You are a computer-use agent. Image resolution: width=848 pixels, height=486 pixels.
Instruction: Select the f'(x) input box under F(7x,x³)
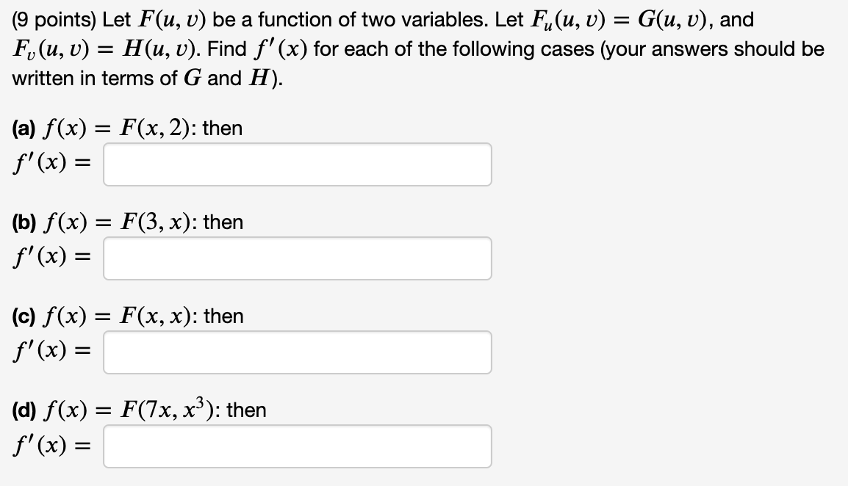point(298,446)
